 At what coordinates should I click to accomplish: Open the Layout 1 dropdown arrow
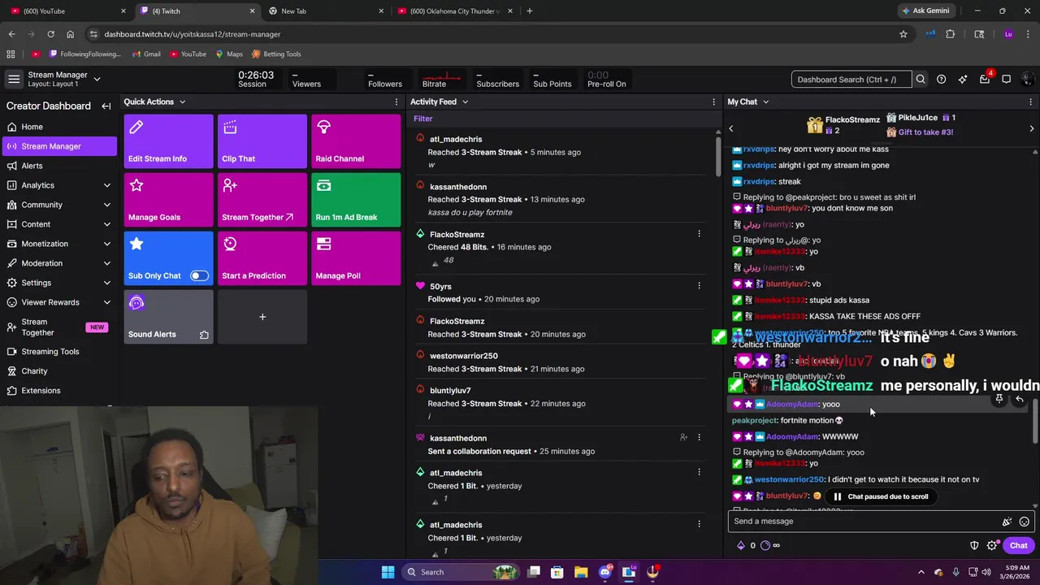[x=97, y=79]
